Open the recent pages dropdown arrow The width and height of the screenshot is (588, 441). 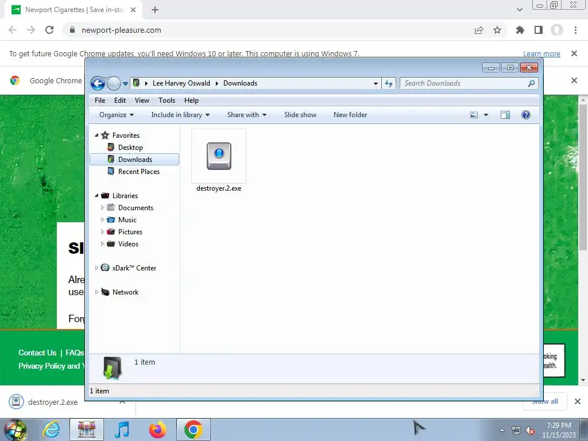(x=125, y=84)
